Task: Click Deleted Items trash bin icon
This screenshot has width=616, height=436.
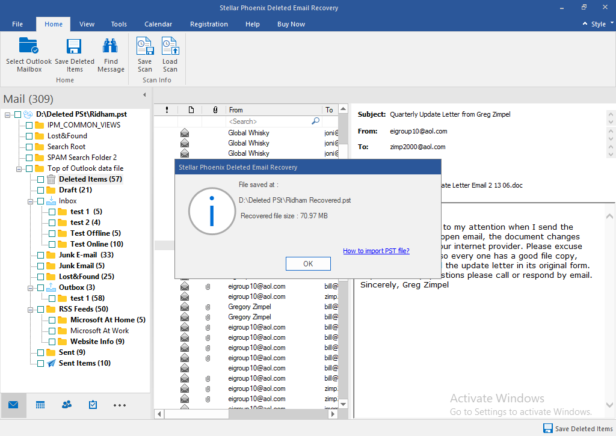Action: pyautogui.click(x=51, y=179)
